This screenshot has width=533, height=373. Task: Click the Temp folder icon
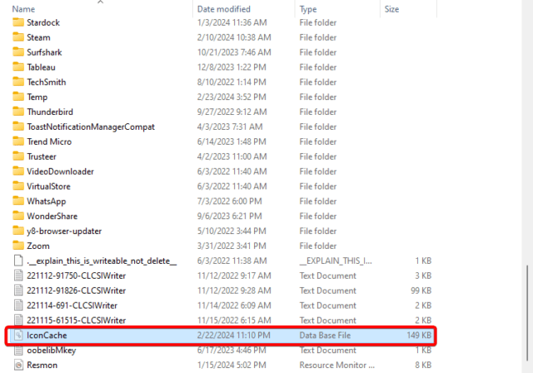click(18, 97)
